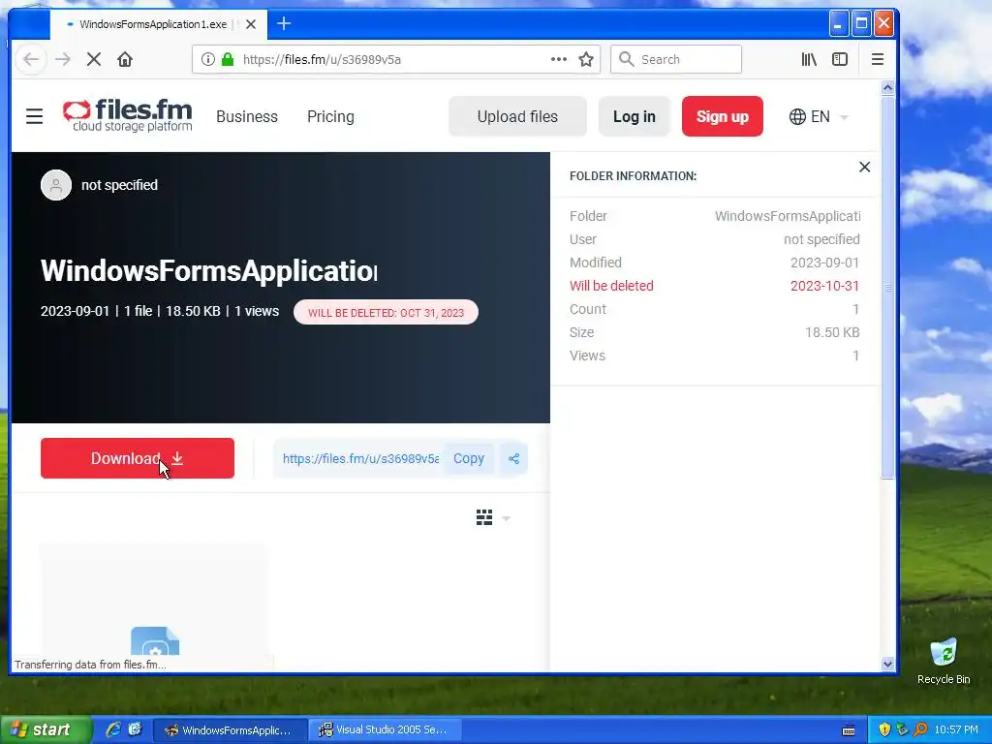Click the 18.50 KB size value in panel
The height and width of the screenshot is (744, 992).
coord(832,333)
